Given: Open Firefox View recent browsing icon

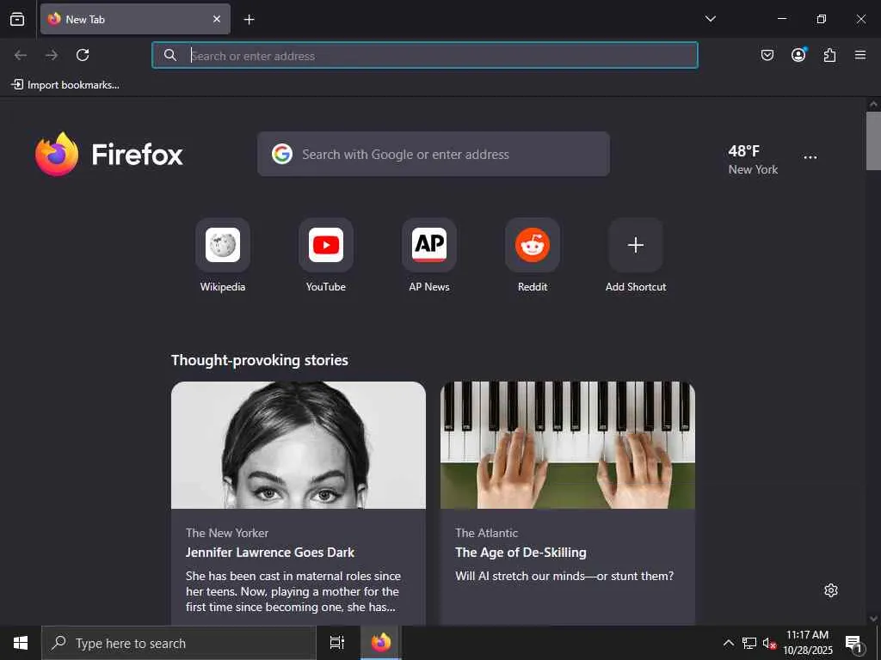Looking at the screenshot, I should [x=17, y=19].
